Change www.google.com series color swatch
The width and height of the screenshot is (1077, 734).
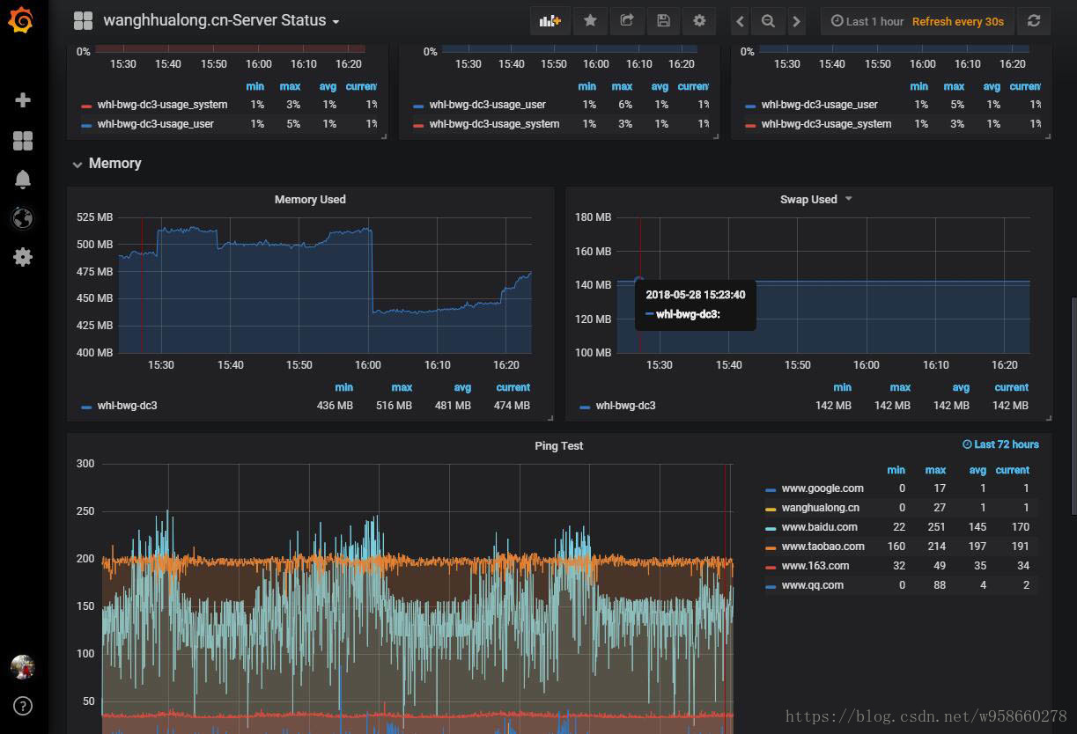(771, 489)
